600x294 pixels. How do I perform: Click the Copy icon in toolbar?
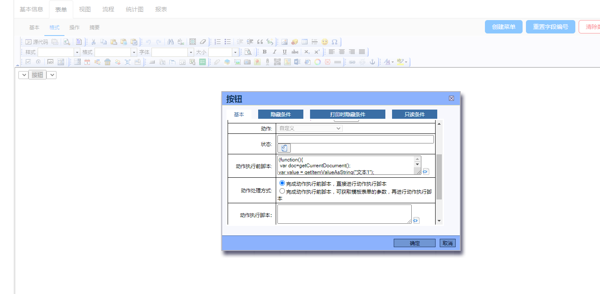103,42
